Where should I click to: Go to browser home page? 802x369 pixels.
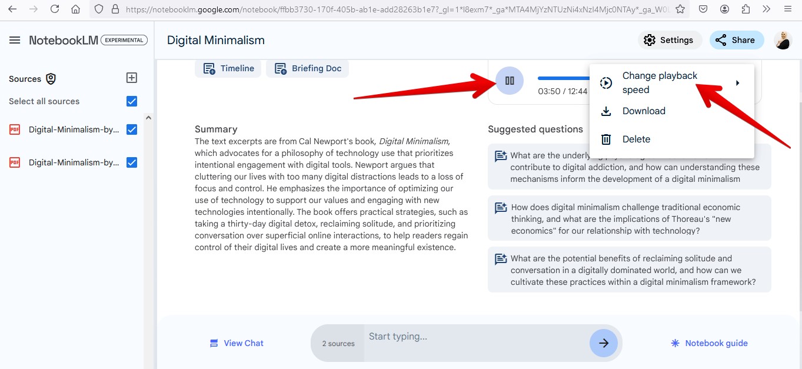tap(75, 9)
